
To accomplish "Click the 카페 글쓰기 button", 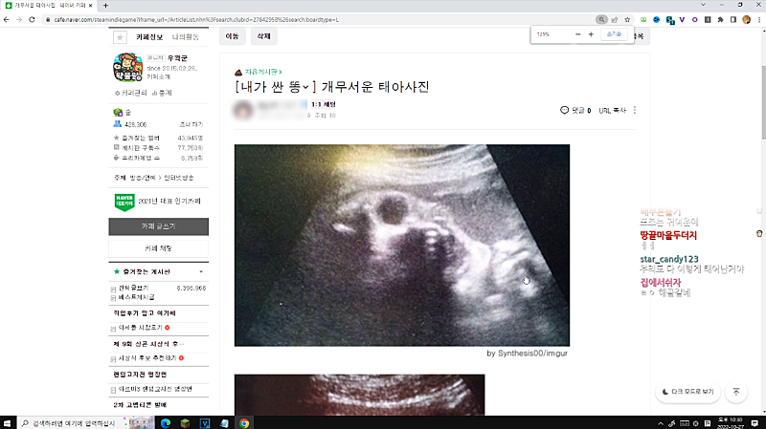I will pyautogui.click(x=158, y=226).
